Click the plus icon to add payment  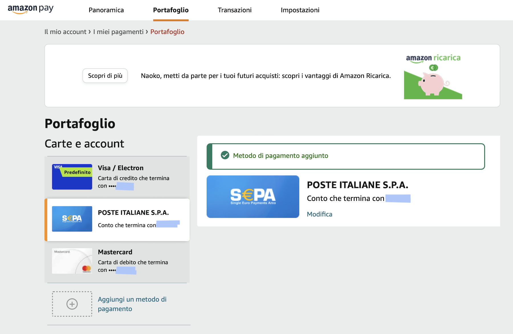tap(72, 304)
